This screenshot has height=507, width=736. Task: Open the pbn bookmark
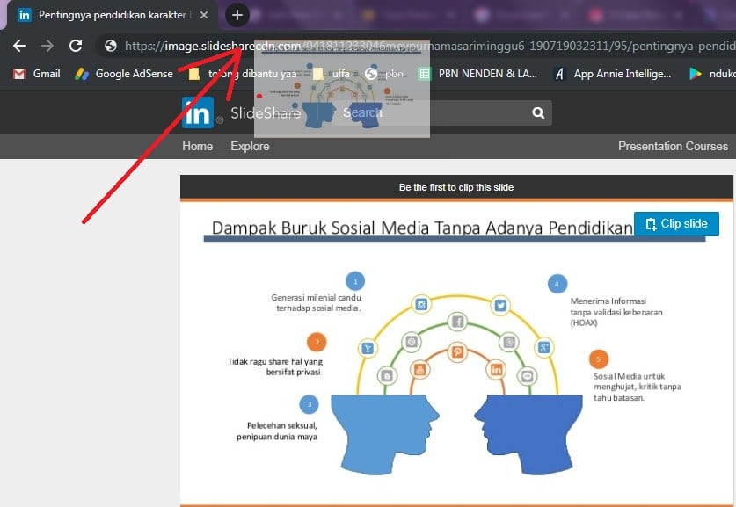pyautogui.click(x=384, y=74)
